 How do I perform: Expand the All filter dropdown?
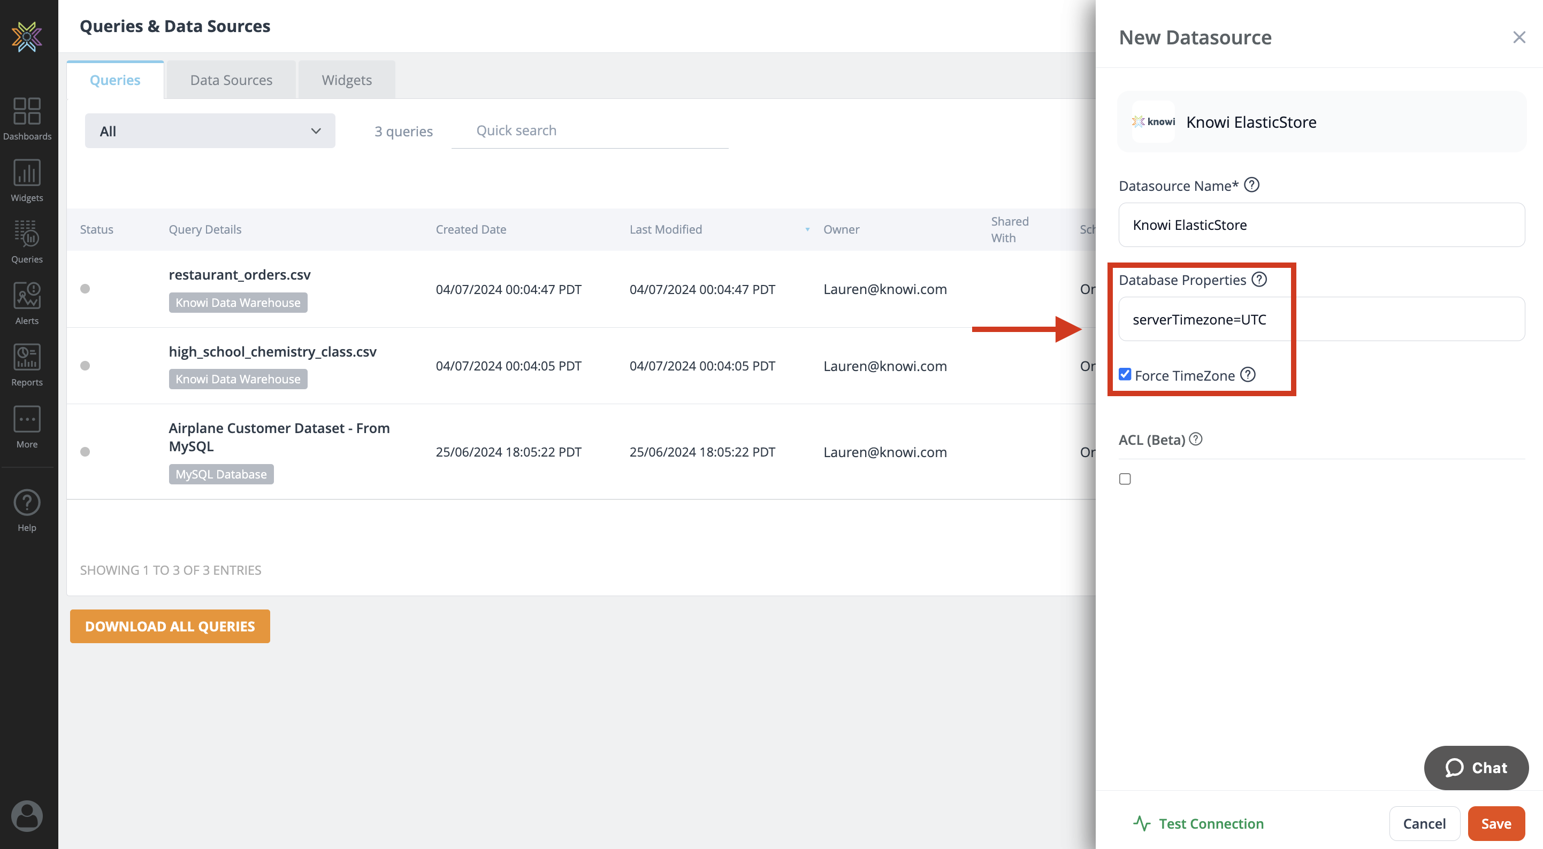click(x=210, y=131)
